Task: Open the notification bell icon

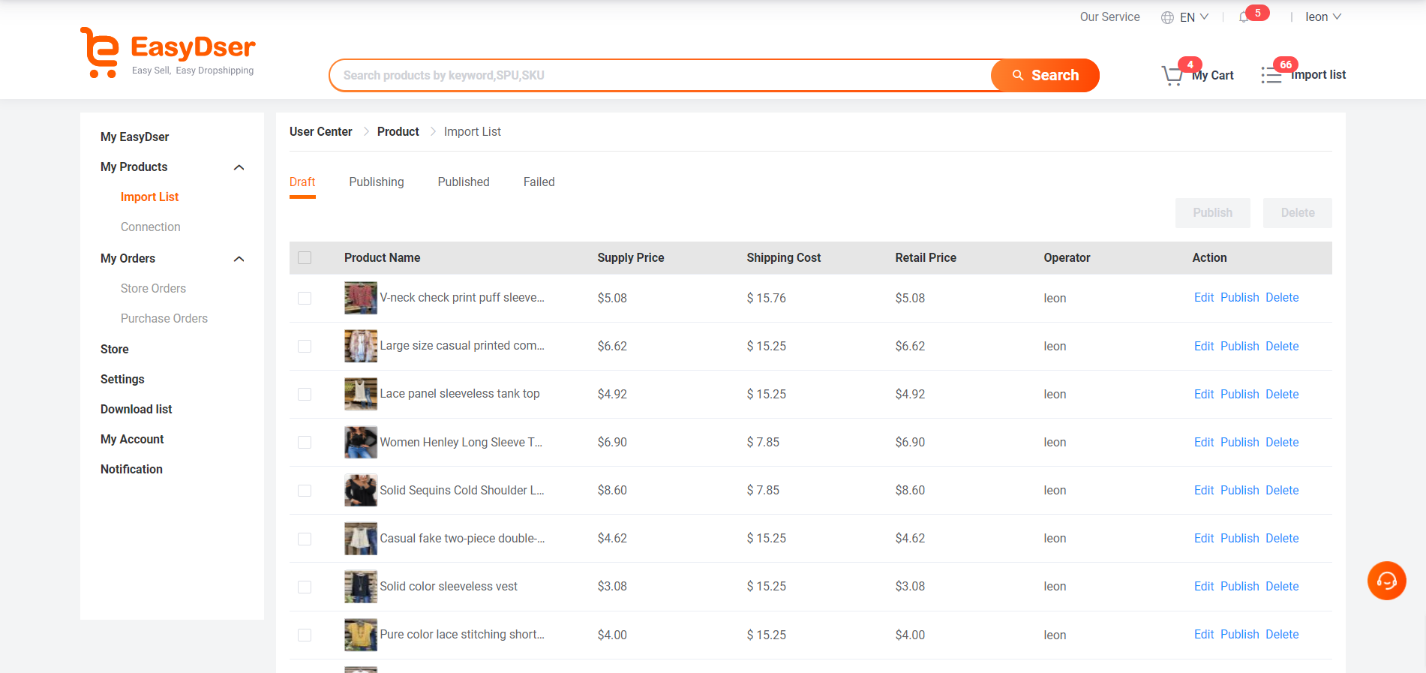Action: point(1244,17)
